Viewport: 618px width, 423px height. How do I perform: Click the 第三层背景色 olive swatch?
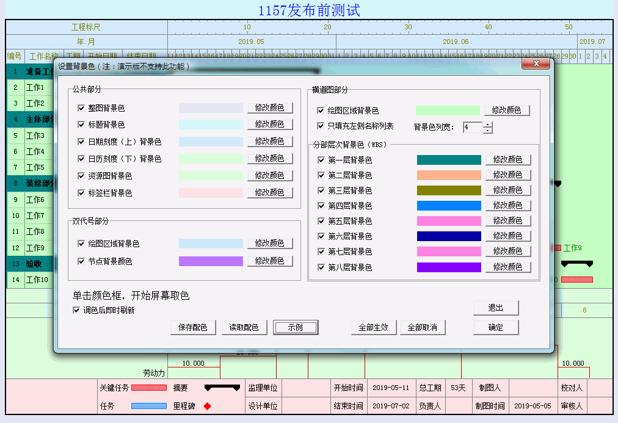pyautogui.click(x=449, y=190)
